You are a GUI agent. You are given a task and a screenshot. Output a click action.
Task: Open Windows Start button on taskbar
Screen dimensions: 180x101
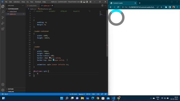point(62,98)
